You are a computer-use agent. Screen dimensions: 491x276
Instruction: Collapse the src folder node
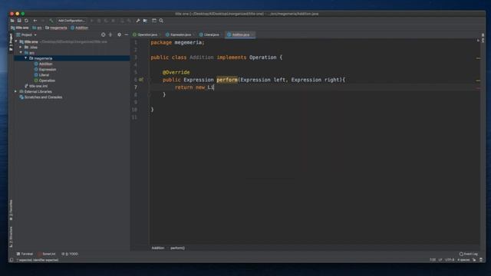coord(21,53)
